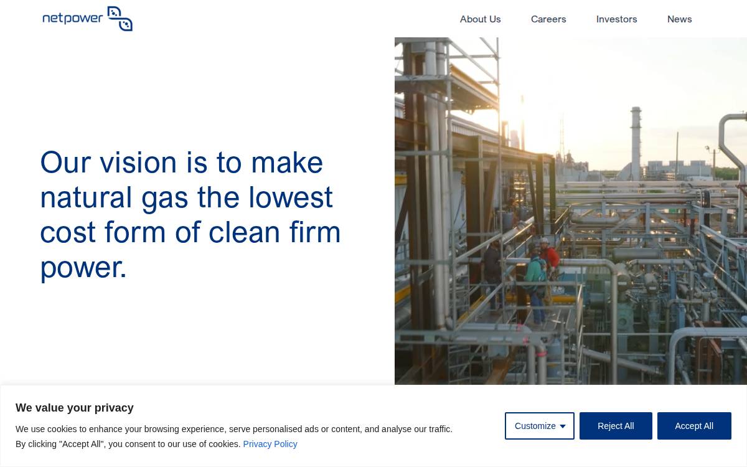This screenshot has height=467, width=747.
Task: Open the News page
Action: [x=679, y=19]
